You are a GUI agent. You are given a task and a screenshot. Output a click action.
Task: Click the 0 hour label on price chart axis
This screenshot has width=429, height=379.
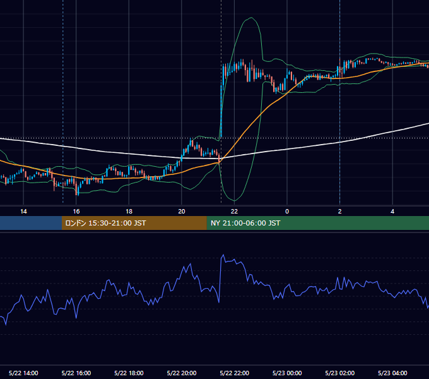pos(287,212)
